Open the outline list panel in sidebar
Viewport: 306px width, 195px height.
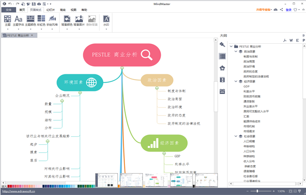(222, 56)
